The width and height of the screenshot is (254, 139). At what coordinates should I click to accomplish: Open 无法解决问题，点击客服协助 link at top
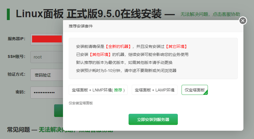tap(210, 14)
